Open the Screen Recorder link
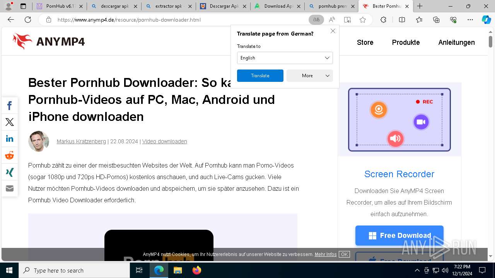 pyautogui.click(x=399, y=174)
